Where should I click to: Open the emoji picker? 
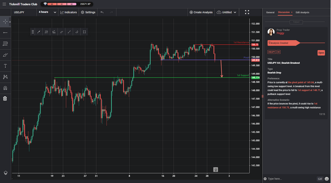(x=327, y=179)
